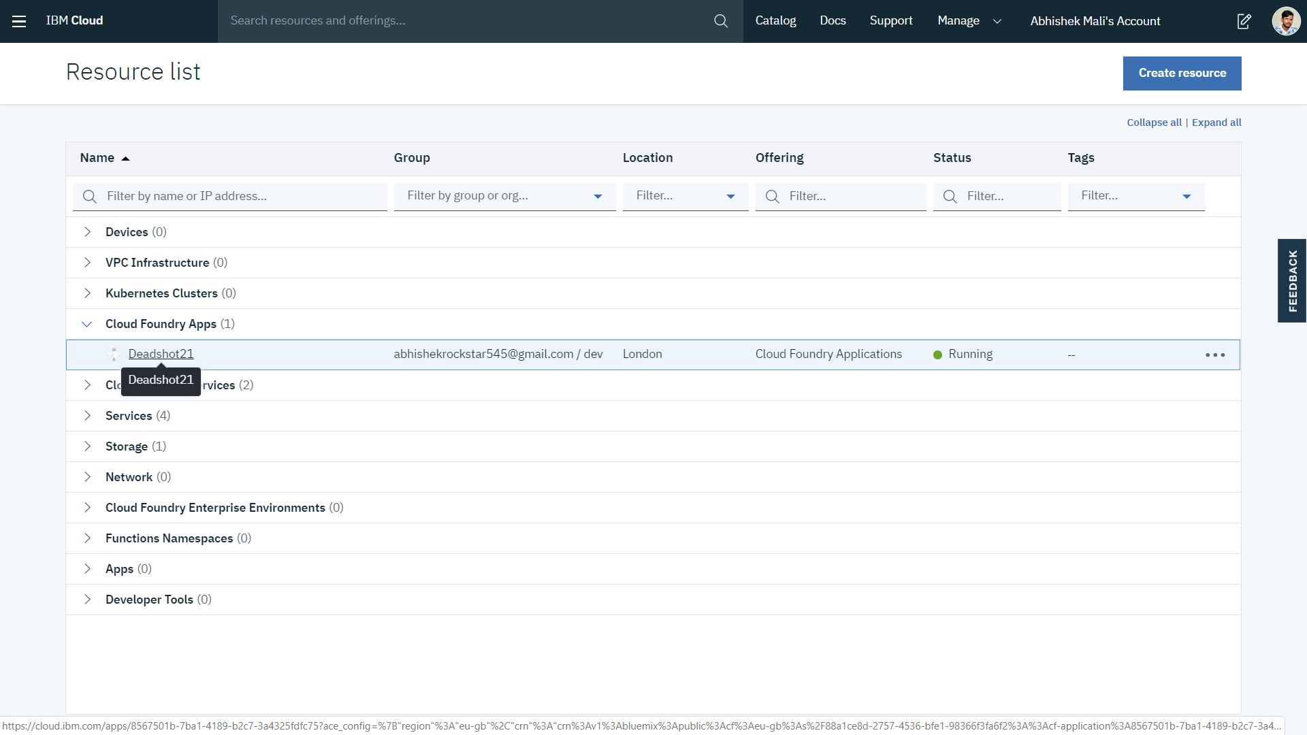Open the FEEDBACK side tab
Screen dimensions: 1307x735
(1292, 280)
